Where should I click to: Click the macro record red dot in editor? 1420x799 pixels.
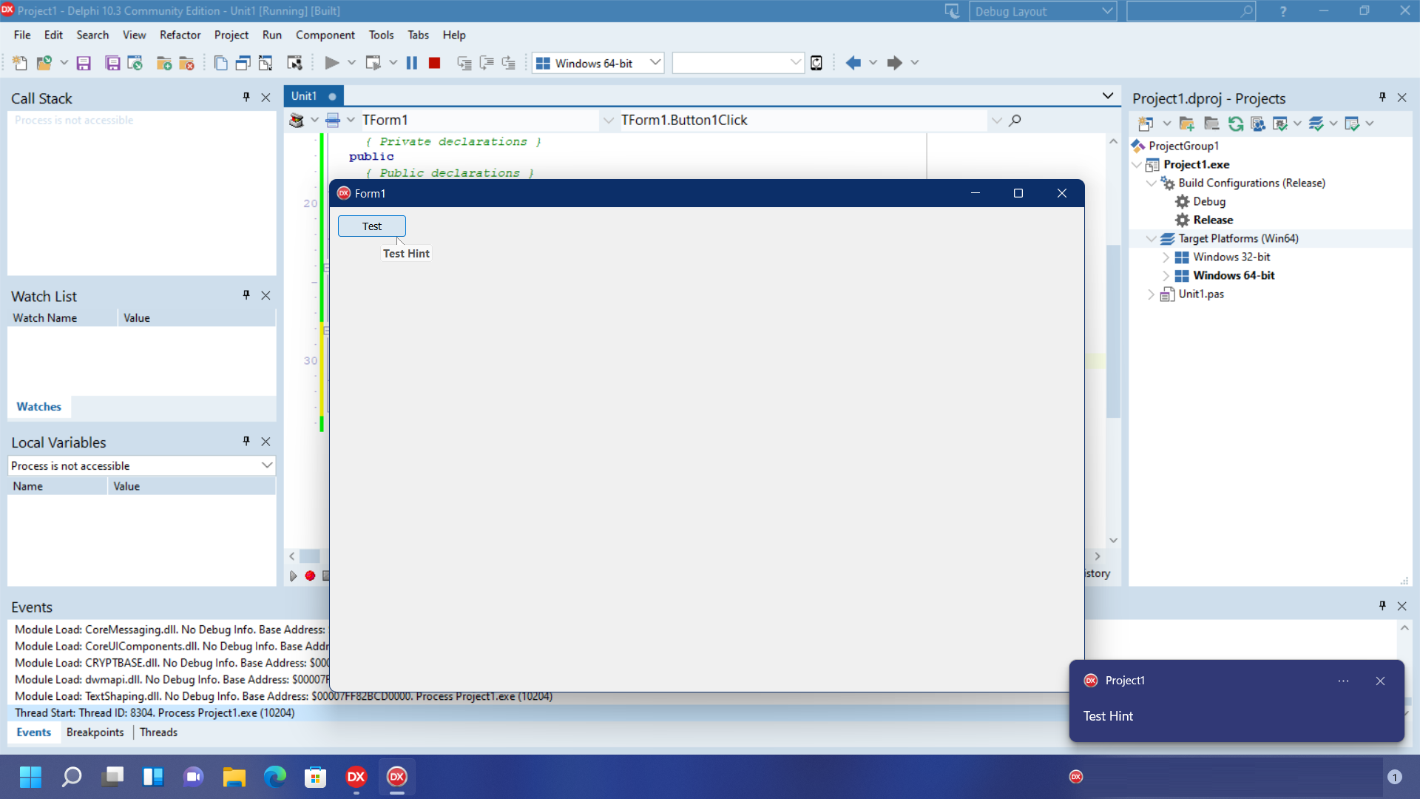[x=310, y=576]
